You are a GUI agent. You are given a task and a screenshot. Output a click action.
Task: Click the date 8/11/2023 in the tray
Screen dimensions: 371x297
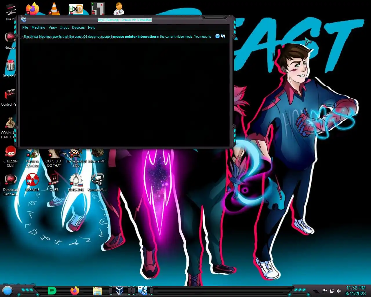coord(356,294)
